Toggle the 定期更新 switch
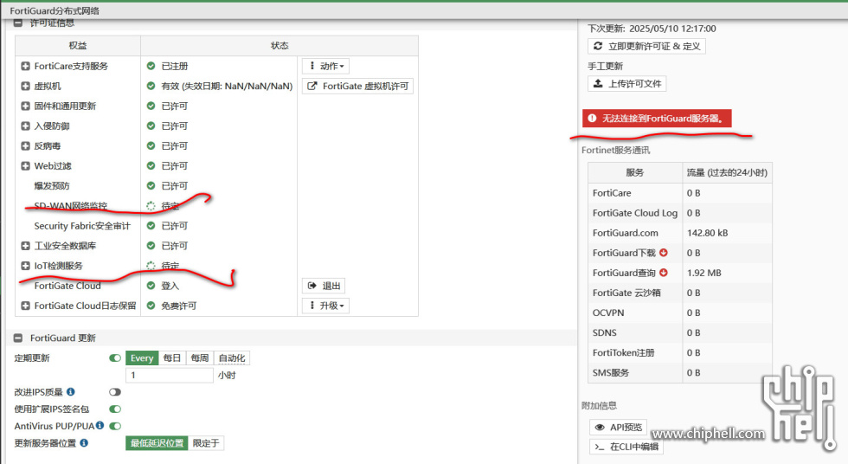Screen dimensions: 848x464 115,358
